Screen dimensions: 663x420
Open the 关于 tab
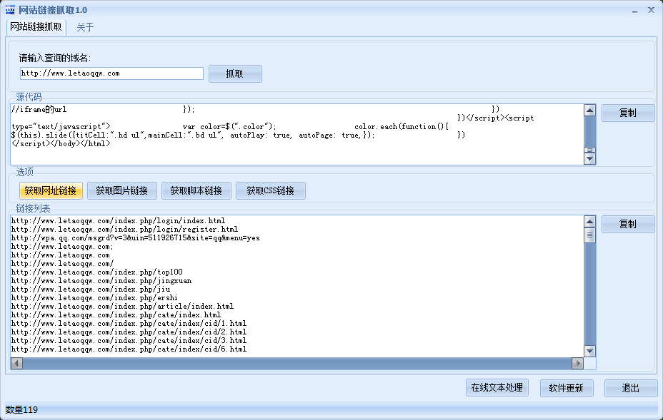pyautogui.click(x=85, y=27)
